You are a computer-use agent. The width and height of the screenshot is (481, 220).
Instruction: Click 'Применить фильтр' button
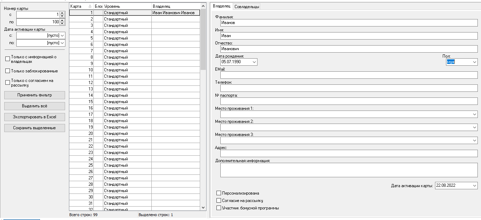(x=35, y=95)
